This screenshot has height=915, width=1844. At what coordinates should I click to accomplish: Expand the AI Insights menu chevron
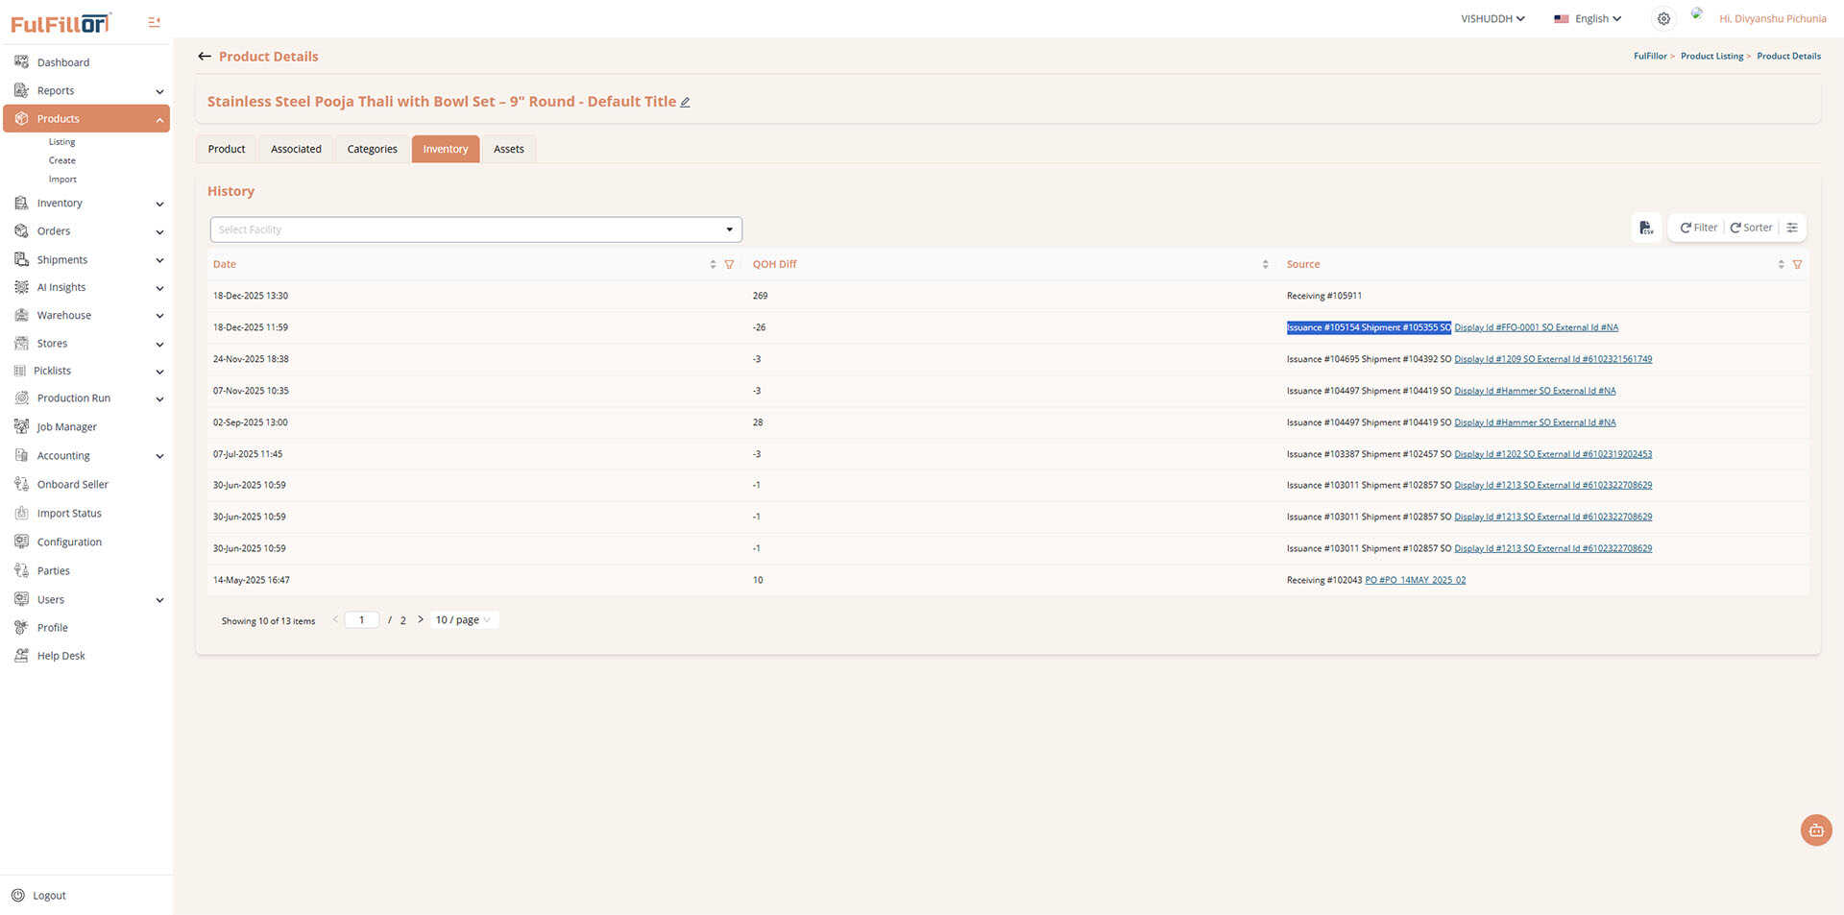click(x=159, y=288)
